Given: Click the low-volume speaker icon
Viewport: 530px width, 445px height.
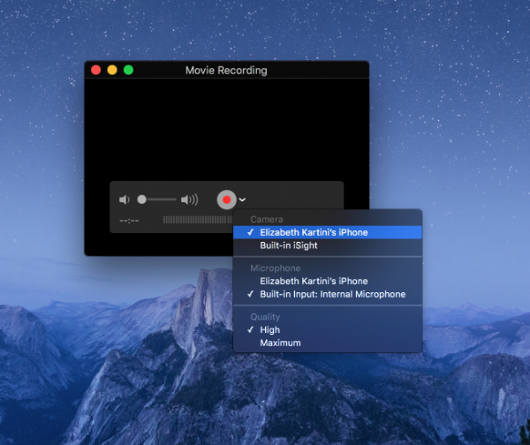Looking at the screenshot, I should [125, 200].
